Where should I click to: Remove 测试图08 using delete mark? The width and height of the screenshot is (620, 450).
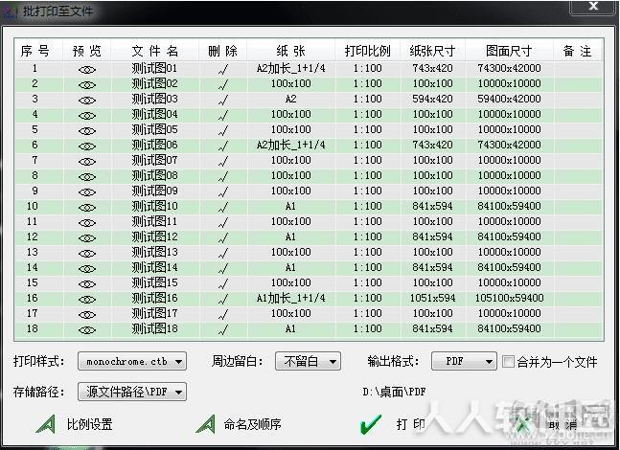pyautogui.click(x=223, y=177)
